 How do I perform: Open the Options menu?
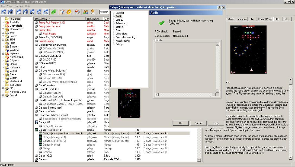(18, 6)
